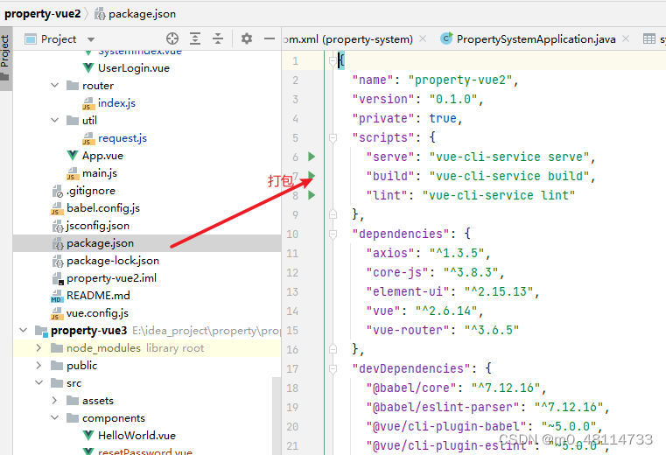Open babel.config.js file
Viewport: 666px width, 455px height.
(x=103, y=208)
